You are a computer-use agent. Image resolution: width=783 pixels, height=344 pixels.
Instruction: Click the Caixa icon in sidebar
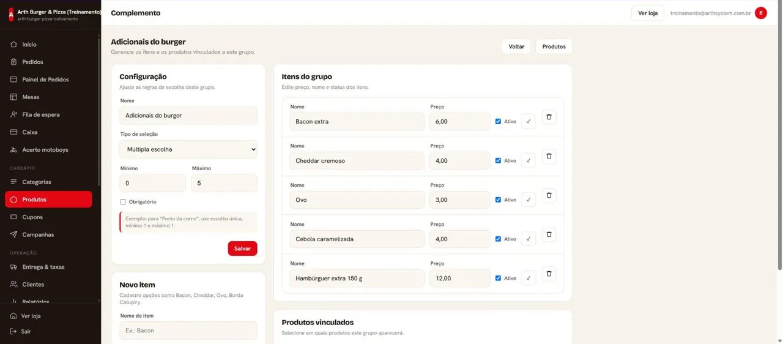(x=13, y=132)
